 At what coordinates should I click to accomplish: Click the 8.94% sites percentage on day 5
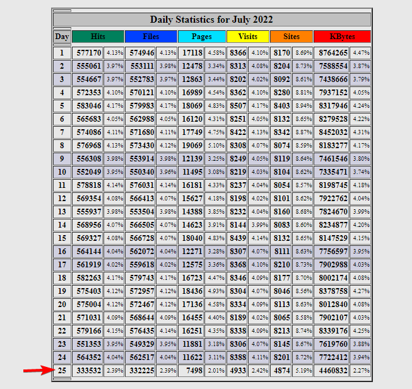(x=302, y=105)
